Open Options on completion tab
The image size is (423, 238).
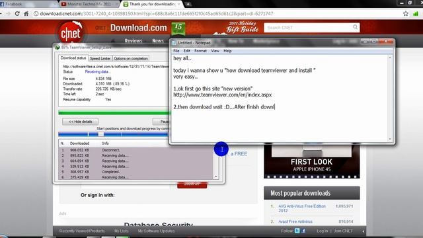(x=131, y=59)
